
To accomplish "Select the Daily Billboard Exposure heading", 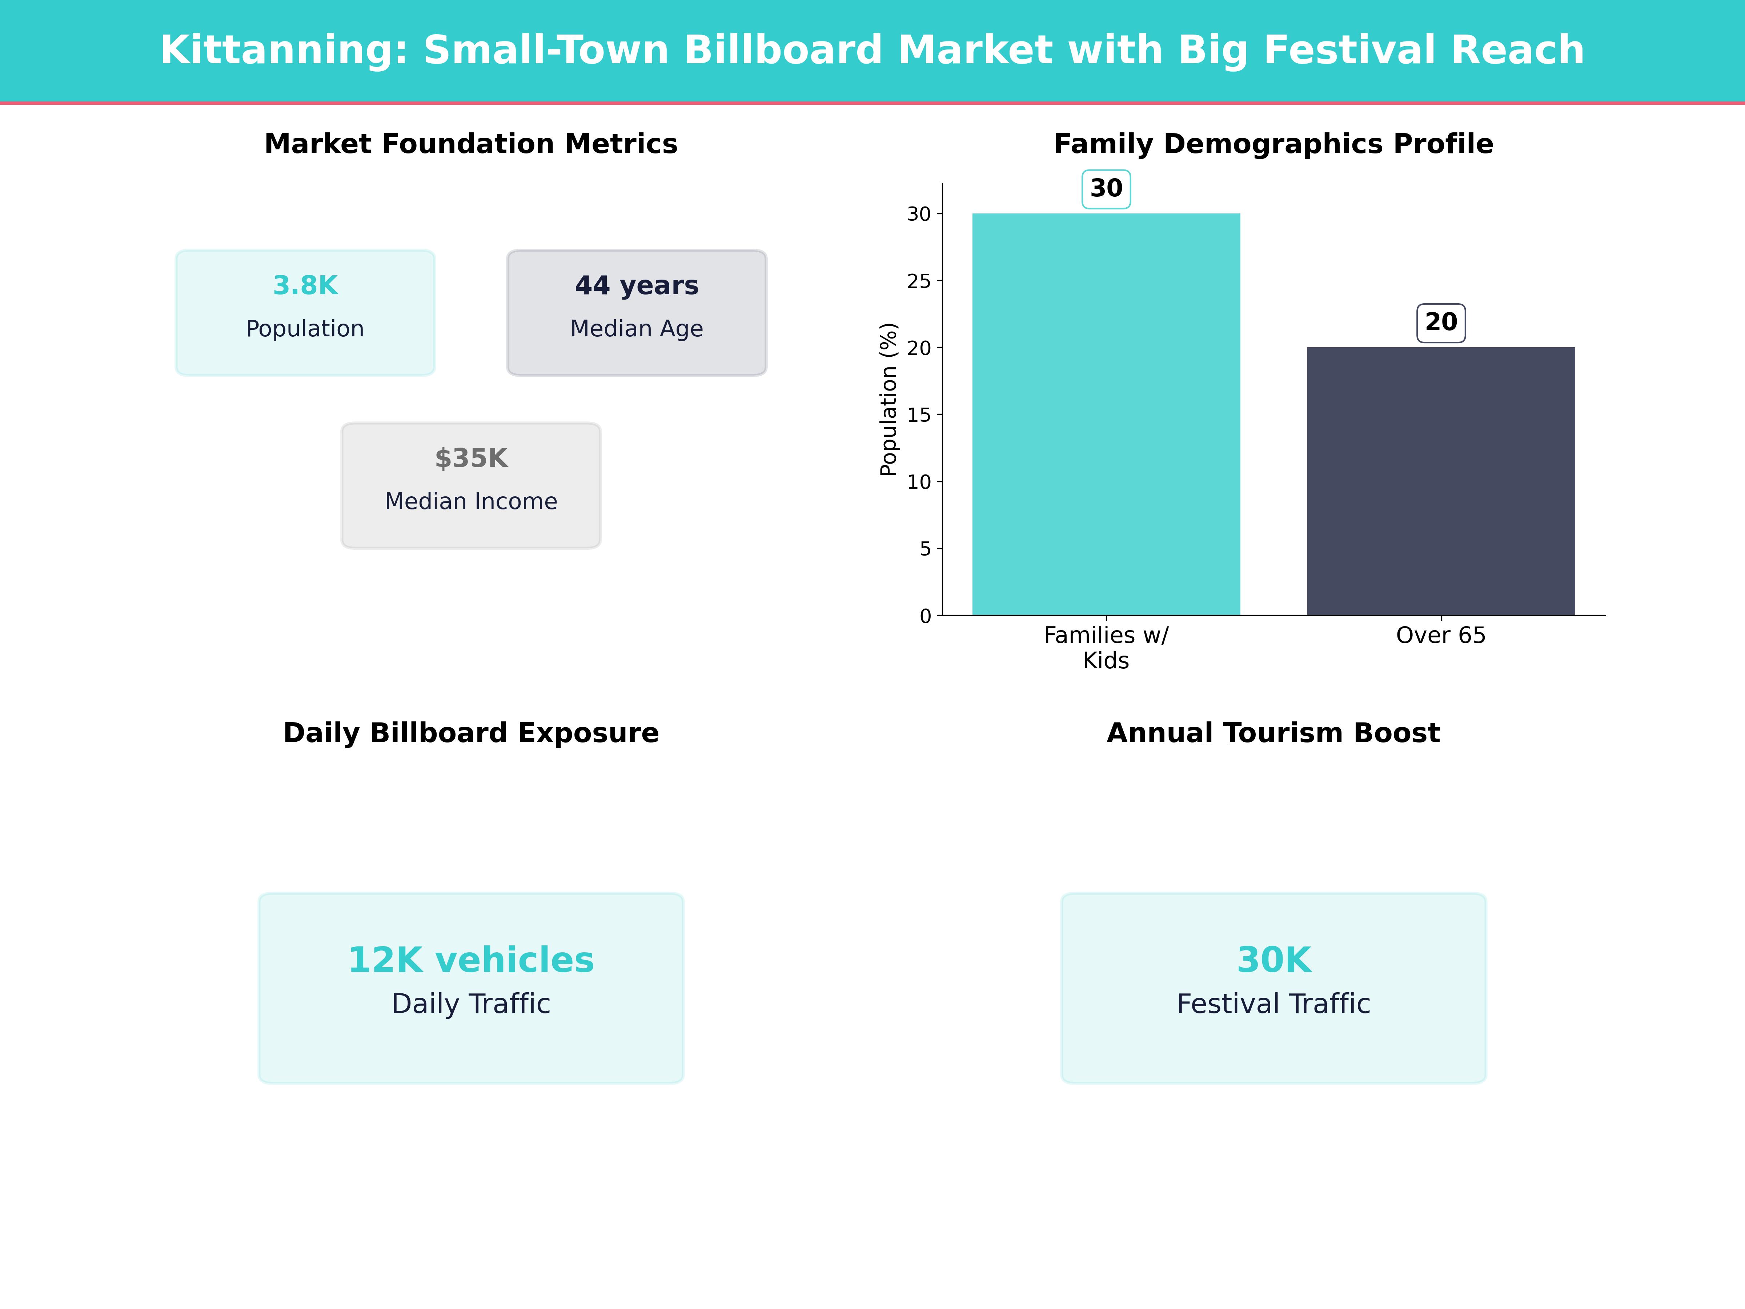I will tap(471, 733).
